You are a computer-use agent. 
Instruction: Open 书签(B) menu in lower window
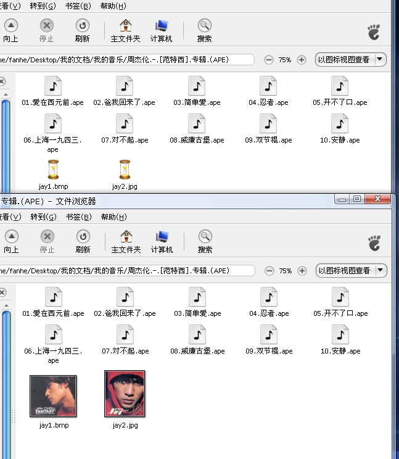tap(79, 217)
